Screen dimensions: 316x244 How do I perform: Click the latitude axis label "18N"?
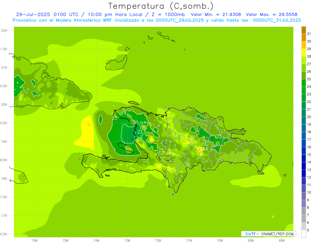tap(4, 179)
